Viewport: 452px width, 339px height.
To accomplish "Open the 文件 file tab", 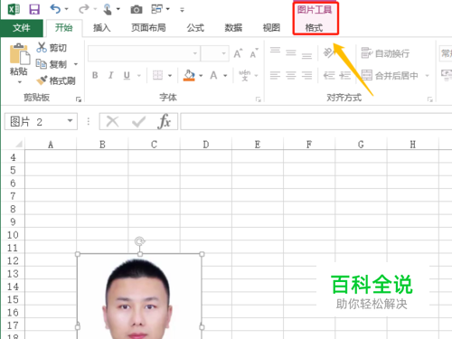I will pos(22,28).
